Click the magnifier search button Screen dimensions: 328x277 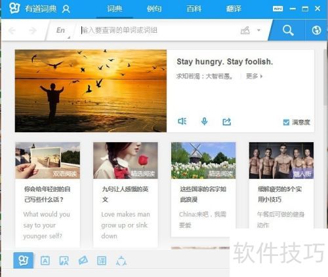[x=288, y=30]
